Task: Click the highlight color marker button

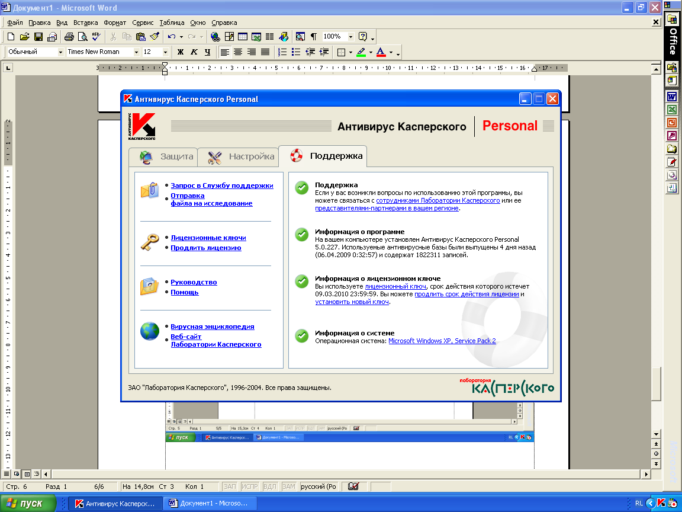Action: point(361,52)
